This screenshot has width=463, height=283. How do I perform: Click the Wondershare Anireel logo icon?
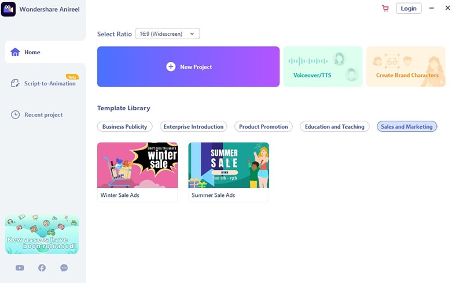(x=8, y=9)
